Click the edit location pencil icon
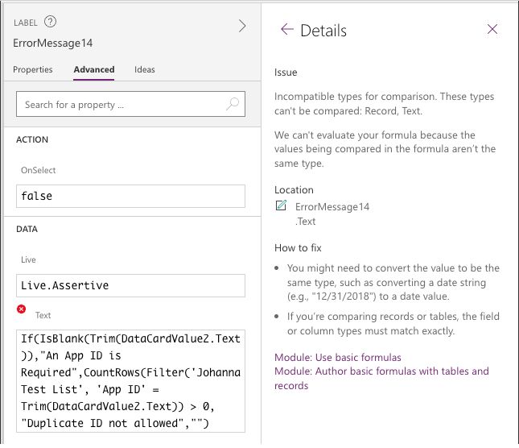The image size is (519, 448). pyautogui.click(x=281, y=206)
